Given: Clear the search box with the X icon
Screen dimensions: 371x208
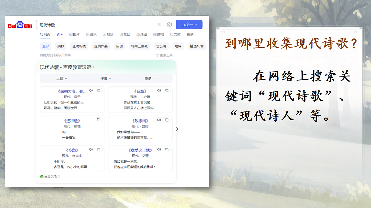Looking at the screenshot, I should pyautogui.click(x=159, y=24).
